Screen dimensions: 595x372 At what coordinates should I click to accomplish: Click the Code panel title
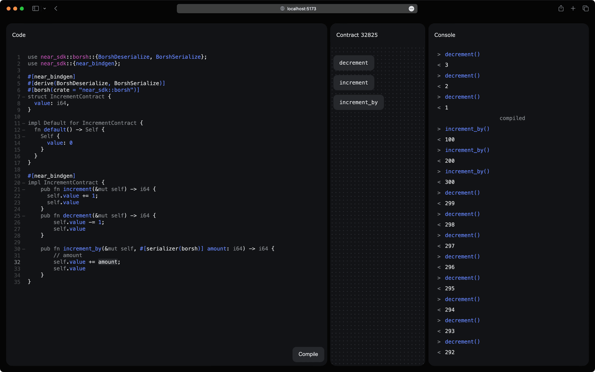19,35
